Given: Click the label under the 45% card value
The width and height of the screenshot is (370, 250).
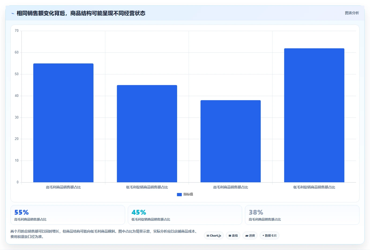Looking at the screenshot, I should (151, 219).
